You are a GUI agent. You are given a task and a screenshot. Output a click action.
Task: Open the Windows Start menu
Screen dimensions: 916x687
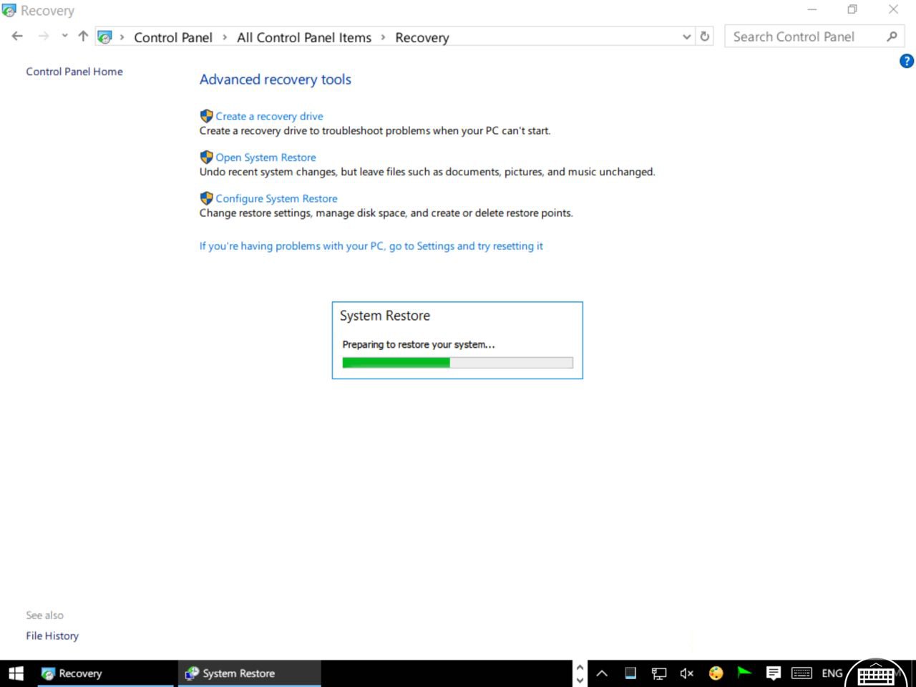16,673
